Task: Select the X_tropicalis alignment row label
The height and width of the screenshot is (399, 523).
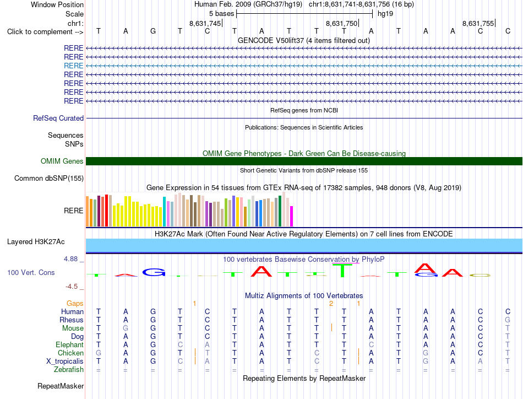Action: tap(65, 362)
